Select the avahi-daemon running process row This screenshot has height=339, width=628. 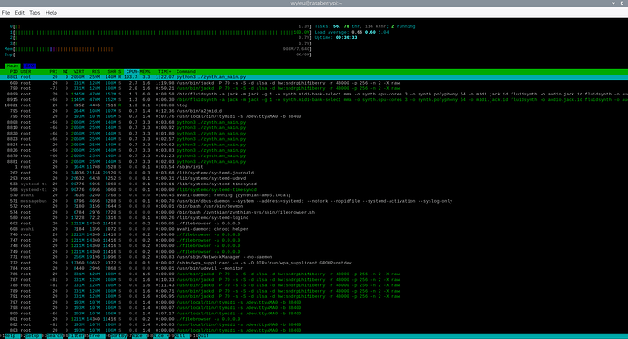314,195
